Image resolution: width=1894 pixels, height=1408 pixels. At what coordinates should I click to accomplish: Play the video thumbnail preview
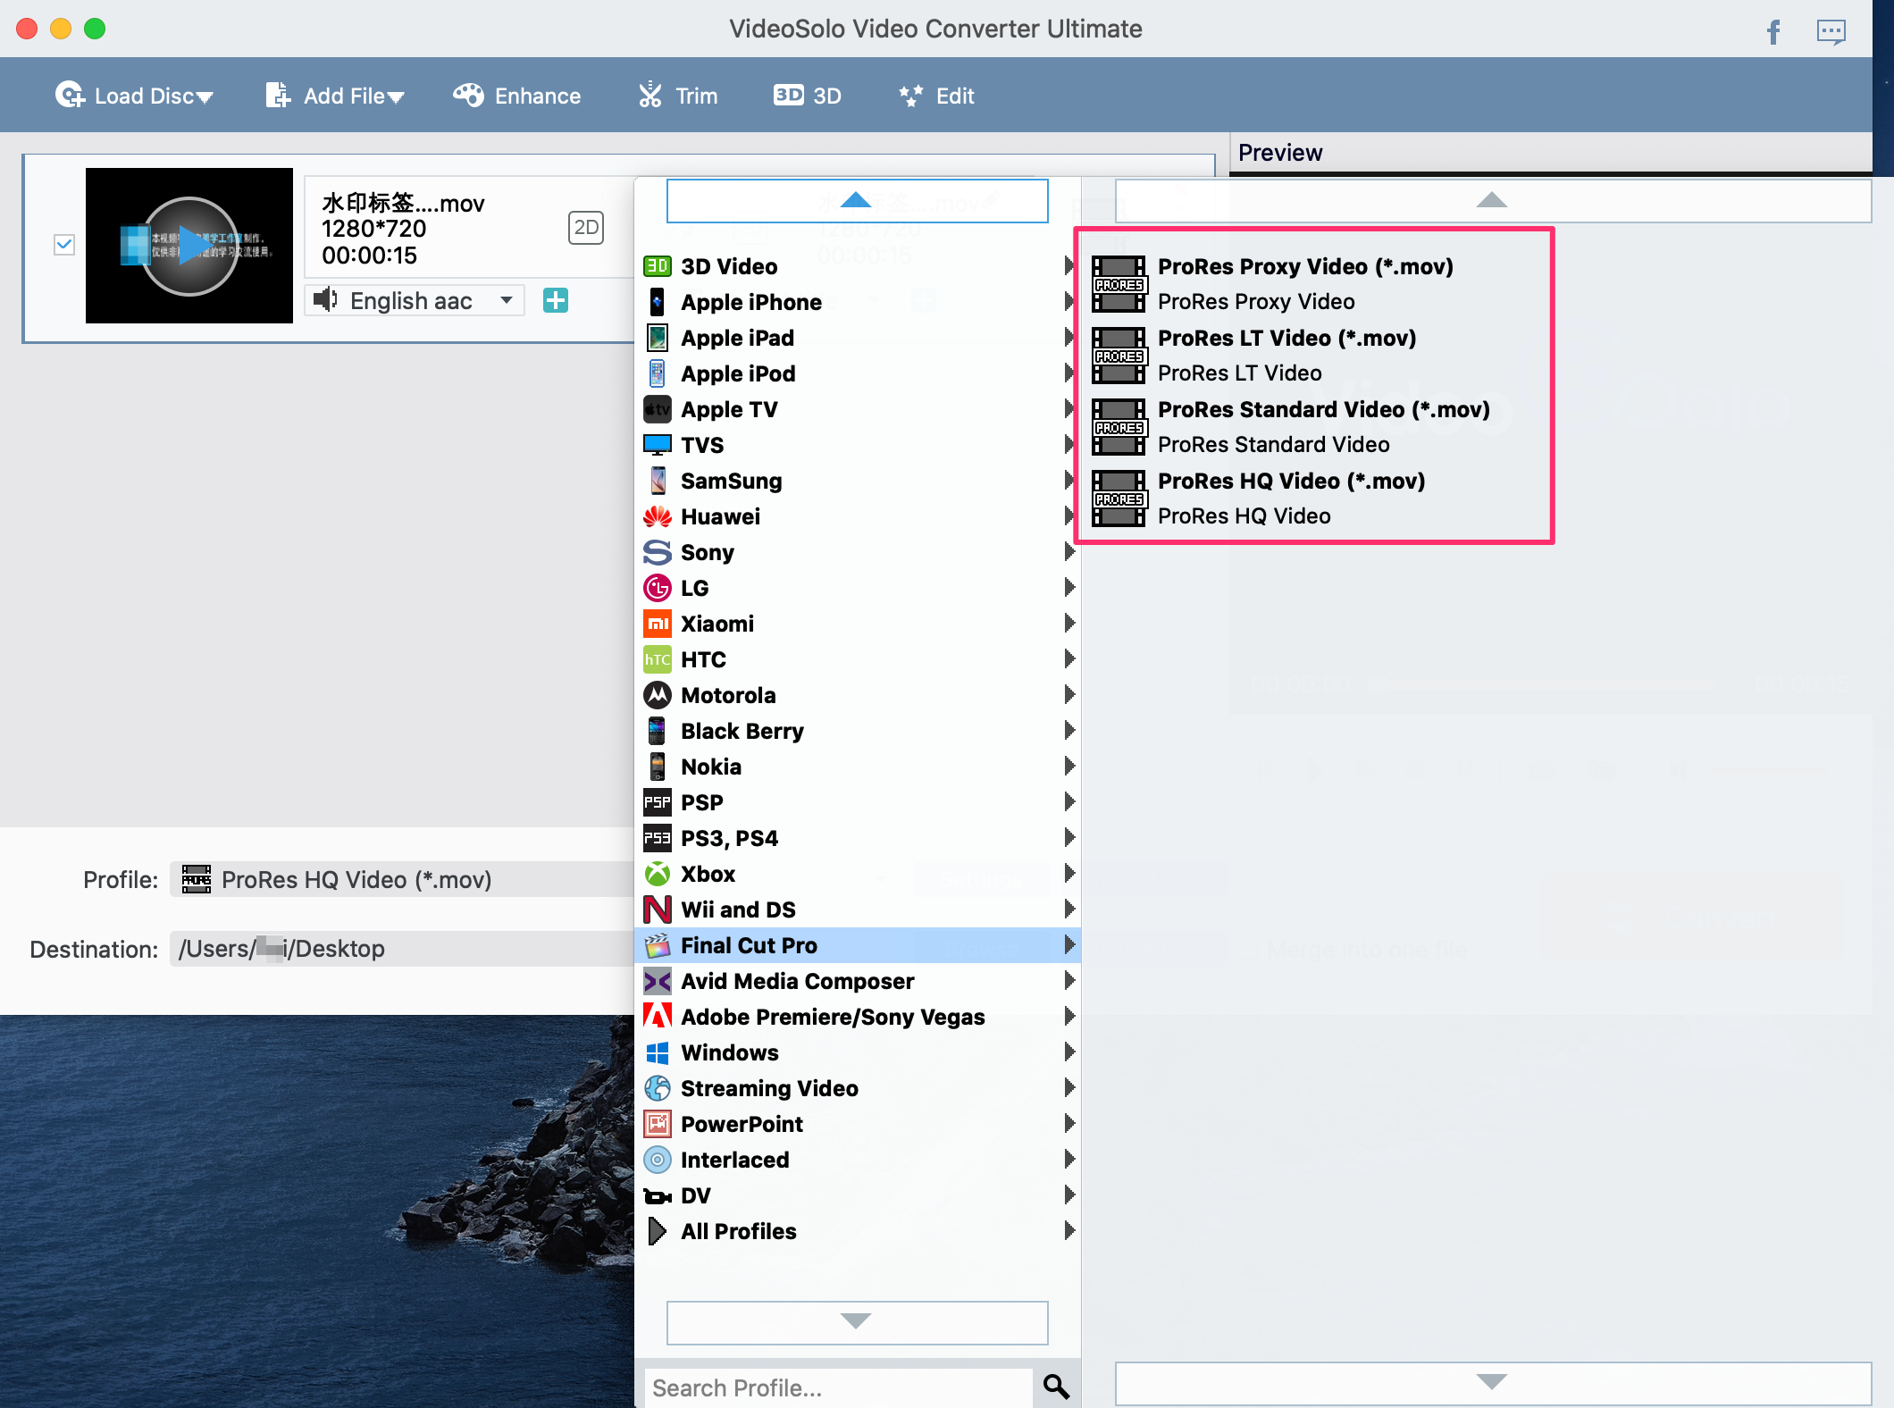click(x=189, y=246)
